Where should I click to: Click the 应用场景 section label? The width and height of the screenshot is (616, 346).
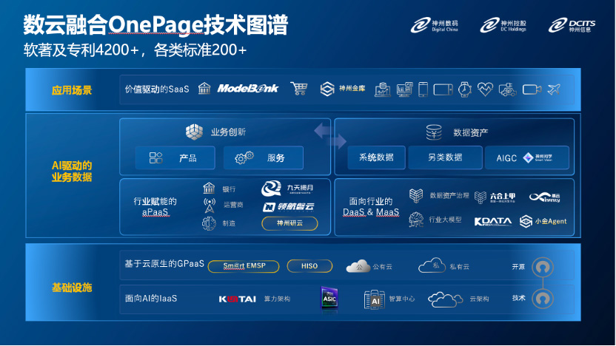[72, 90]
